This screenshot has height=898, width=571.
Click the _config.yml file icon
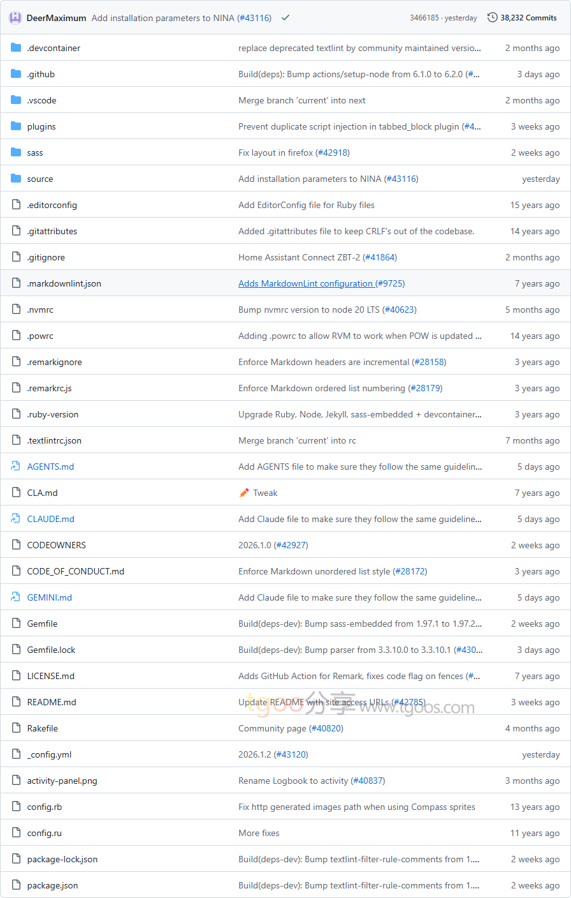click(x=16, y=754)
